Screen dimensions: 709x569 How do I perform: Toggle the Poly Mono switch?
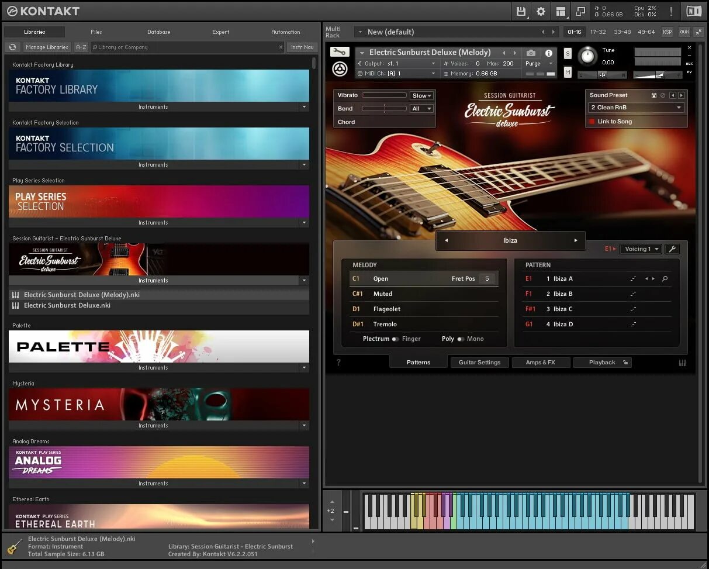[x=461, y=339]
